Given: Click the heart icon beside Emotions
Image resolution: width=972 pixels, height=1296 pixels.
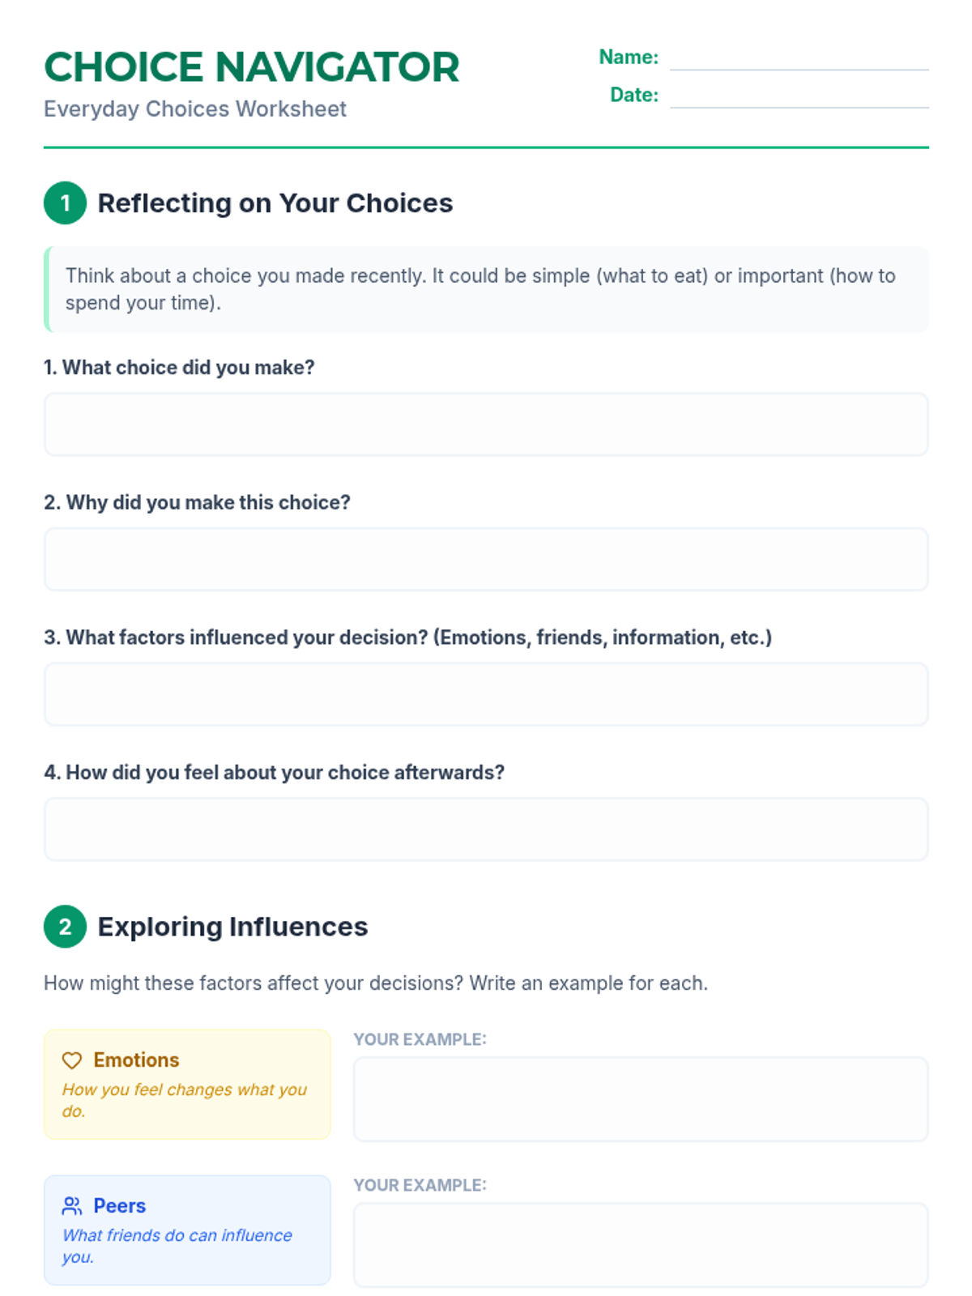Looking at the screenshot, I should 72,1060.
